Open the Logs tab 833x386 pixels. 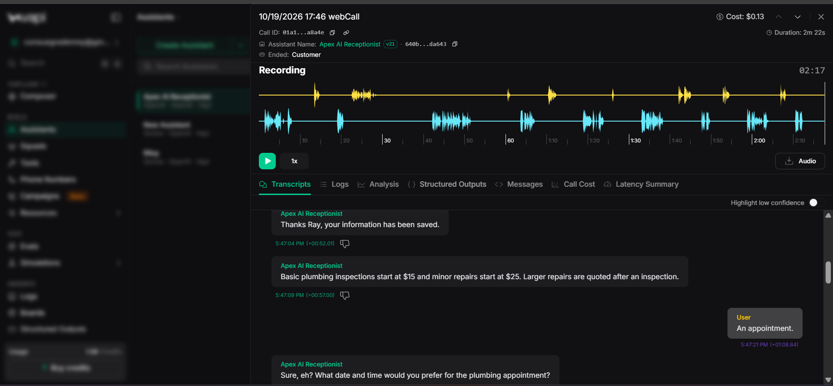coord(334,185)
